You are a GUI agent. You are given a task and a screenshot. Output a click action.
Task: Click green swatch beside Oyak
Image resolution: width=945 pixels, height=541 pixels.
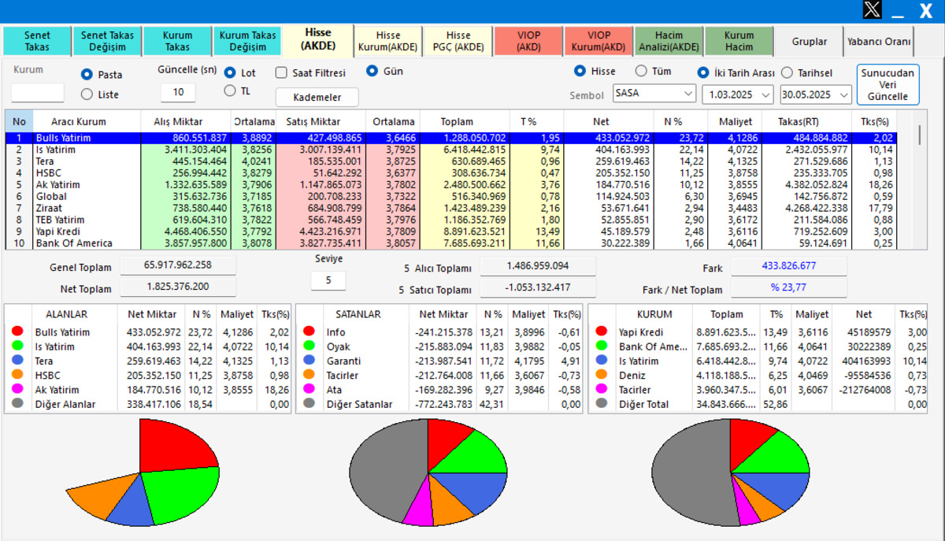[x=308, y=346]
